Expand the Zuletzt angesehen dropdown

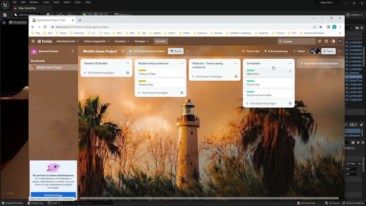(x=97, y=41)
